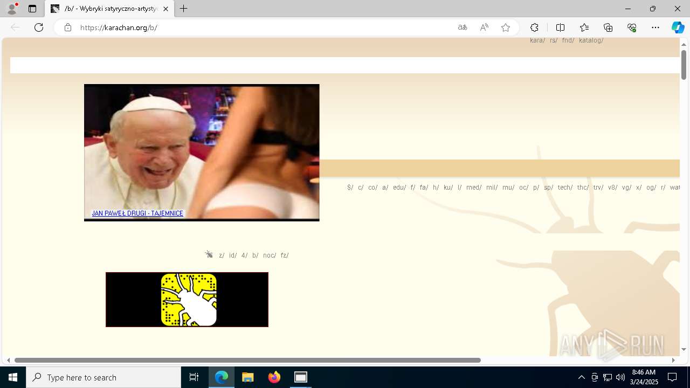Open the notification center icon
This screenshot has width=690, height=388.
tap(672, 377)
